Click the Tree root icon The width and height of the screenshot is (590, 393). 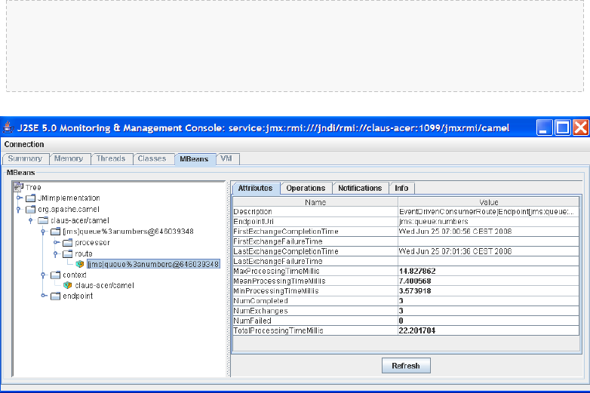(x=18, y=187)
